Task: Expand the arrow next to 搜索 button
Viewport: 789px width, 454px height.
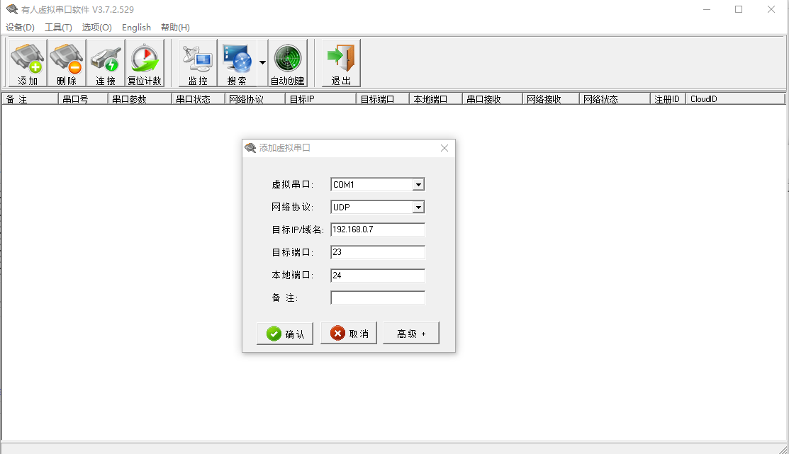Action: 262,63
